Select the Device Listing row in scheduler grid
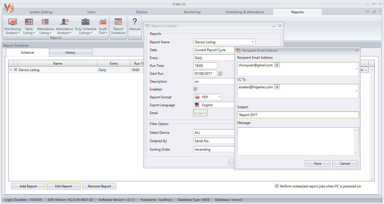Screen dimensions: 384x204 (76, 70)
